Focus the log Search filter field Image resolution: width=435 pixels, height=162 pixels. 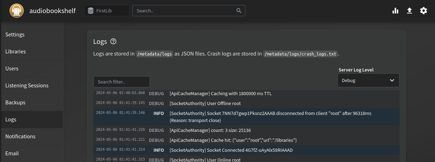121,82
